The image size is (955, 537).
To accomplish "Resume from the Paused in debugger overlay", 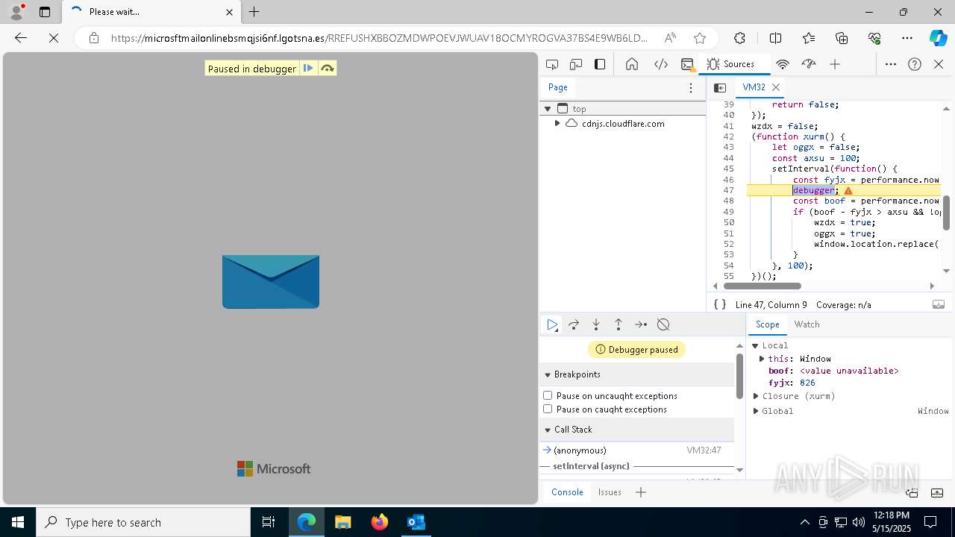I will [x=308, y=69].
